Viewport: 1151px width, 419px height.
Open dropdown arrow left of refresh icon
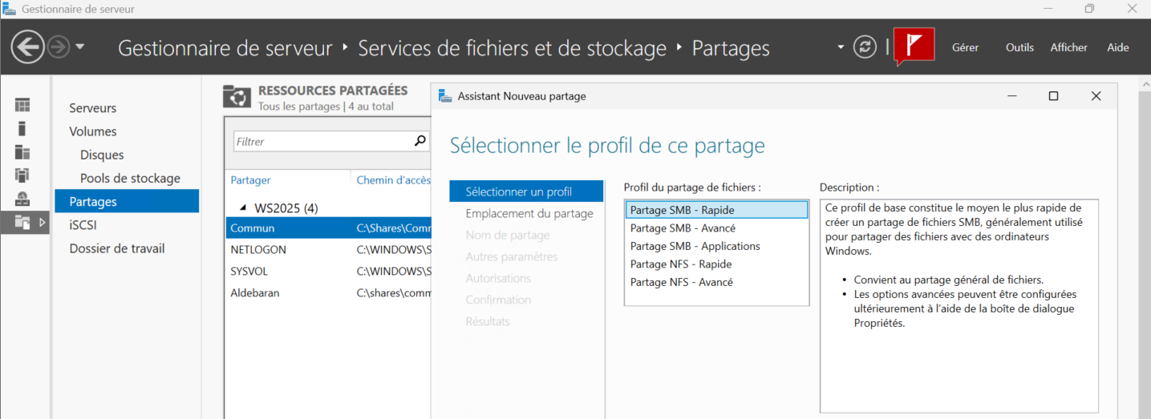tap(841, 47)
